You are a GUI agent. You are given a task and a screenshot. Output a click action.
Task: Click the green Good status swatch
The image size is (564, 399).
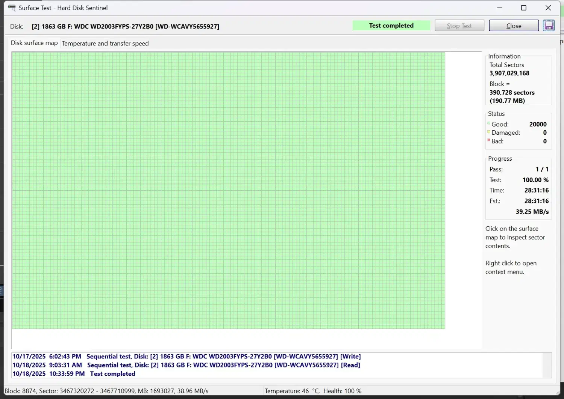click(x=489, y=123)
